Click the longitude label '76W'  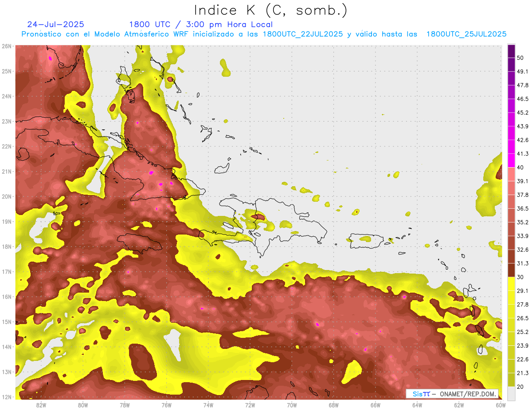[166, 405]
